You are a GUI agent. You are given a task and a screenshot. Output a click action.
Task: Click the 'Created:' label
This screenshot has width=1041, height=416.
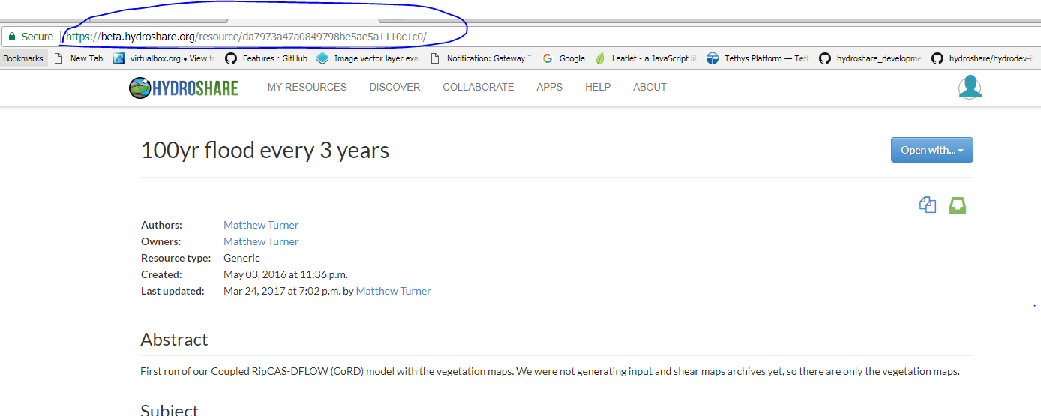[x=161, y=274]
